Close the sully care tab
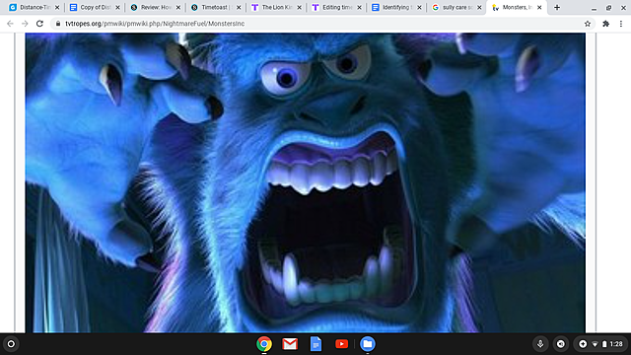Viewport: 631px width, 355px height. tap(479, 7)
